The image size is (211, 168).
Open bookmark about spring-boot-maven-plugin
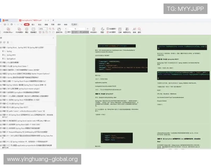21,89
